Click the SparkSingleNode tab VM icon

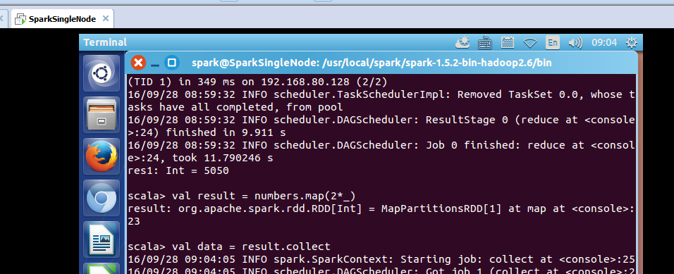point(20,19)
